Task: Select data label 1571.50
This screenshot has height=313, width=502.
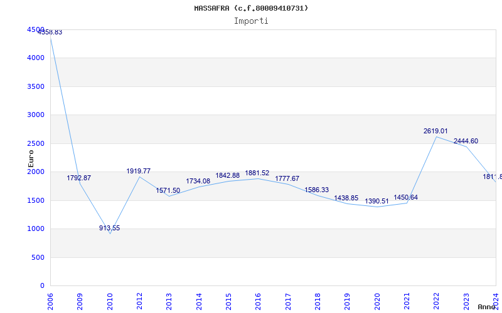Action: 168,191
